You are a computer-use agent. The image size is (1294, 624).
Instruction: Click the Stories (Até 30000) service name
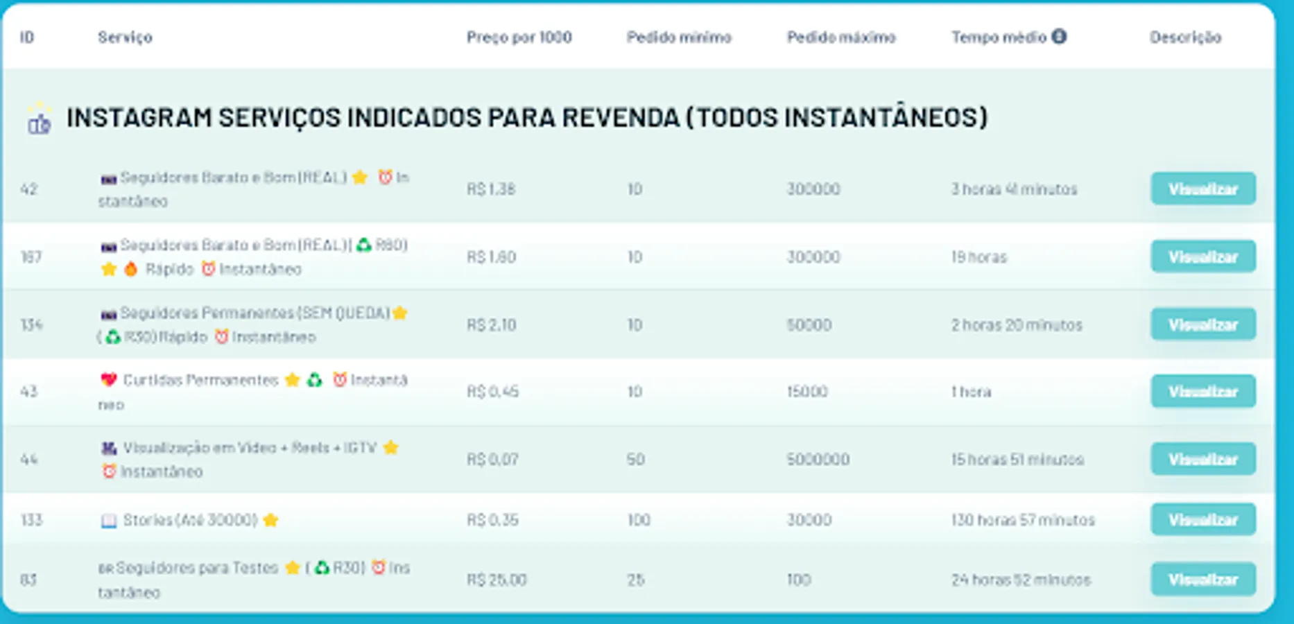190,520
